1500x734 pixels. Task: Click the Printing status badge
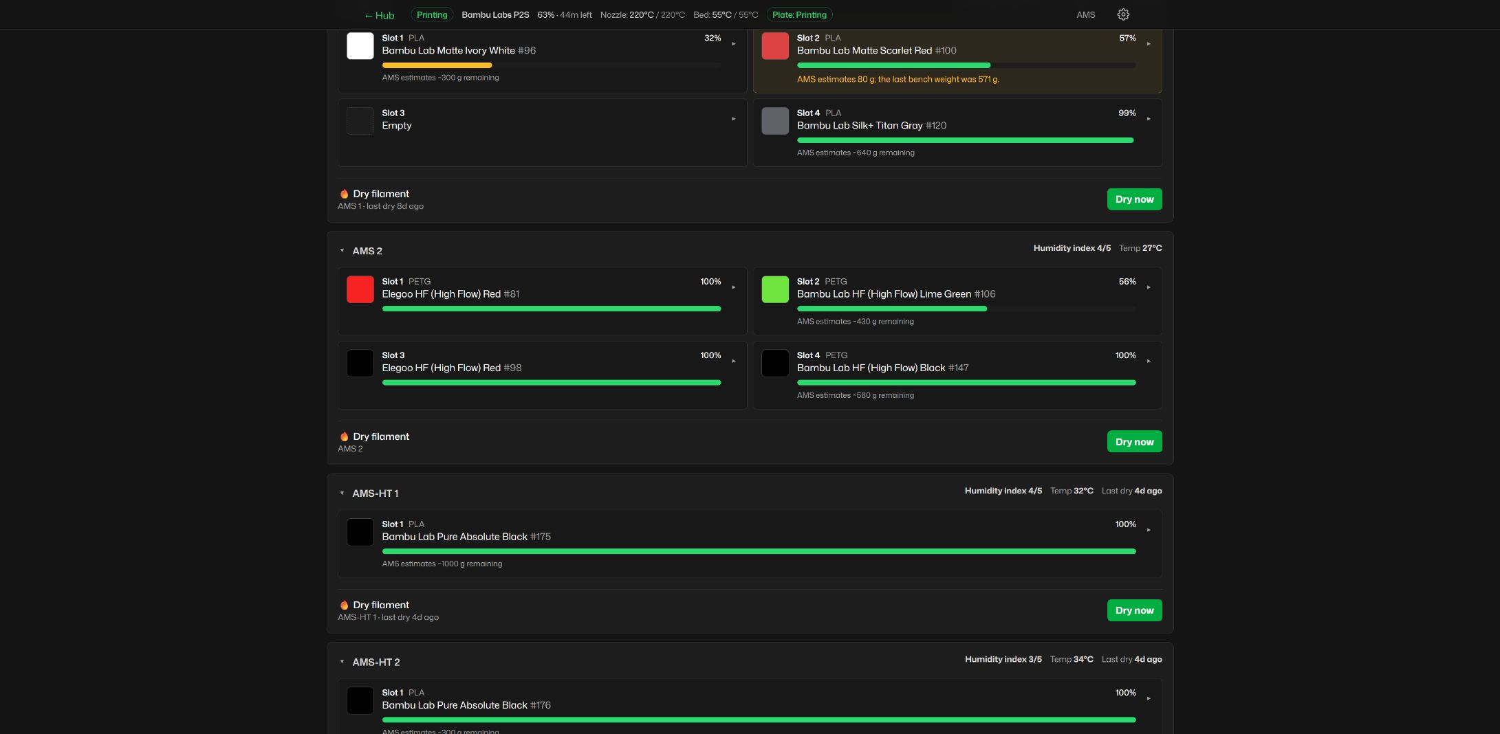coord(432,14)
